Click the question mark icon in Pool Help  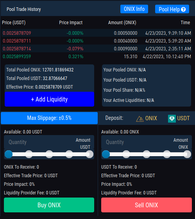(x=183, y=9)
